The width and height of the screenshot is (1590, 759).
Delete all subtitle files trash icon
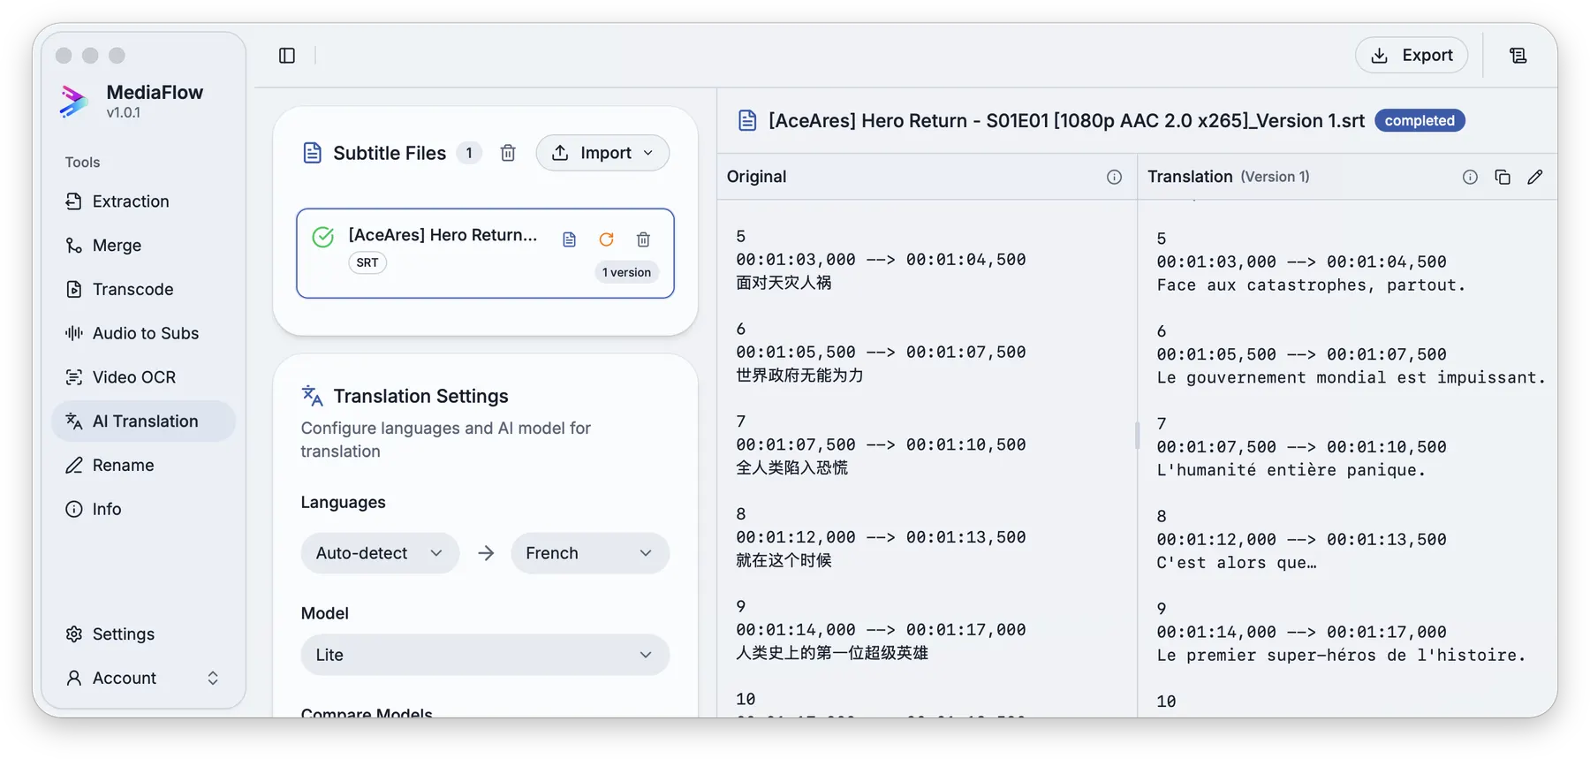[x=508, y=153]
